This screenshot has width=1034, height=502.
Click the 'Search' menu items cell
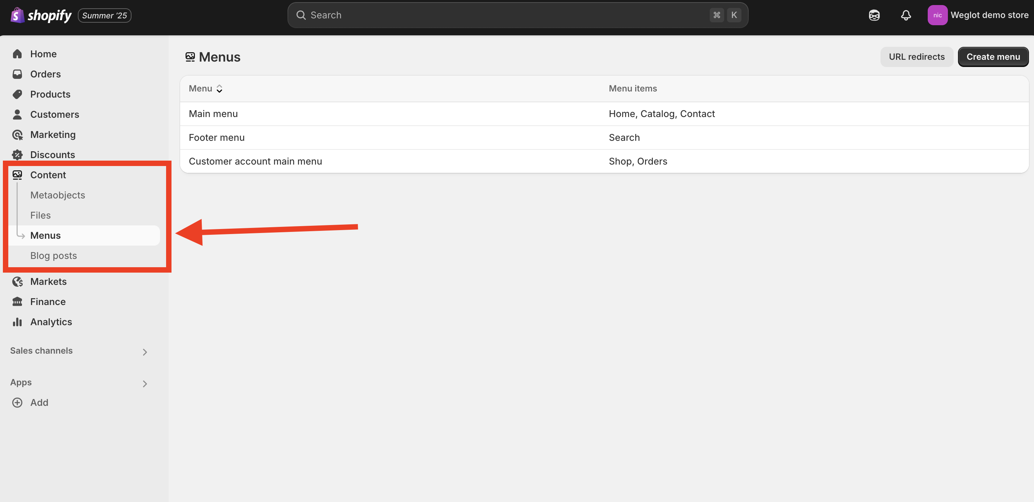click(x=624, y=138)
